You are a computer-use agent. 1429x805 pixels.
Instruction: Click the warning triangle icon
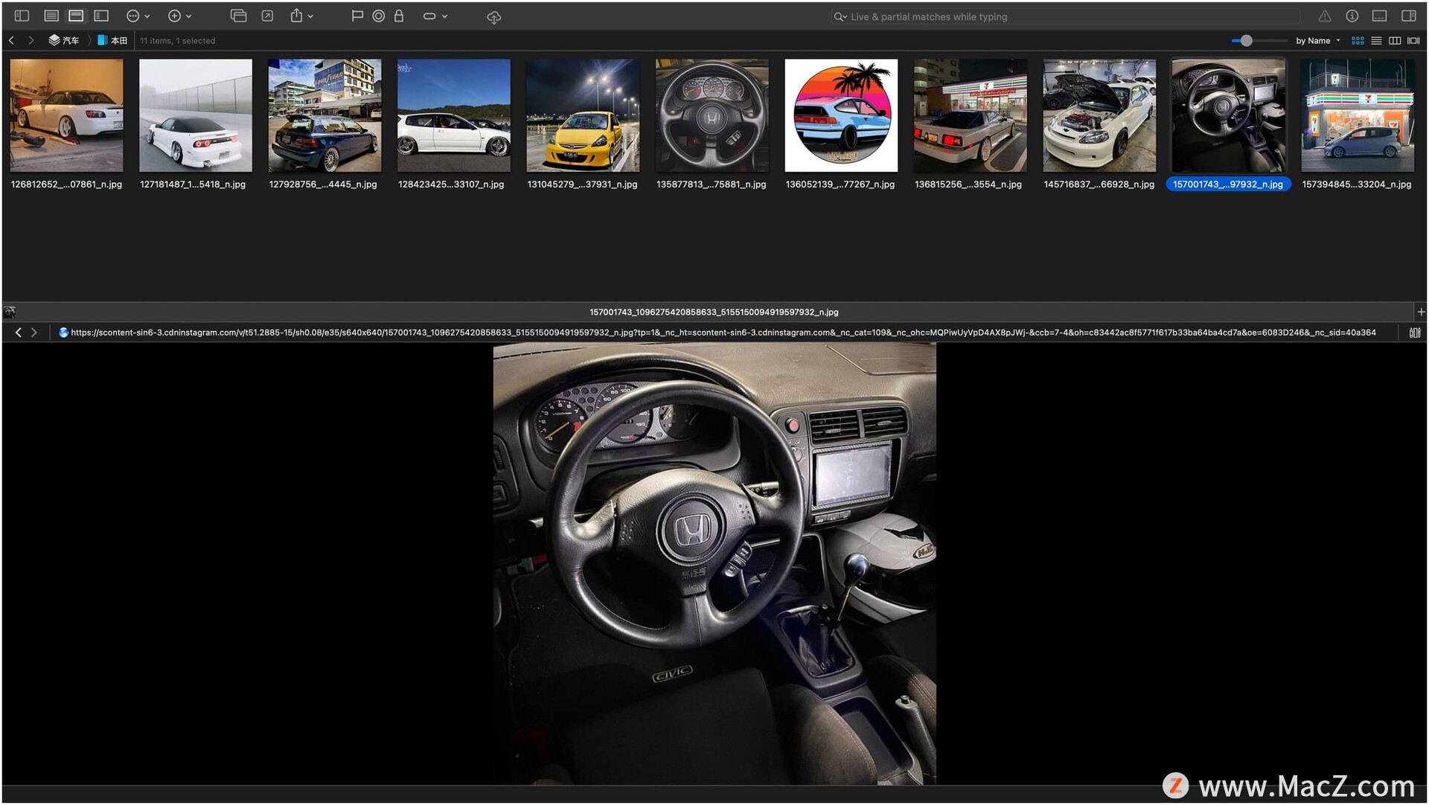coord(1325,16)
